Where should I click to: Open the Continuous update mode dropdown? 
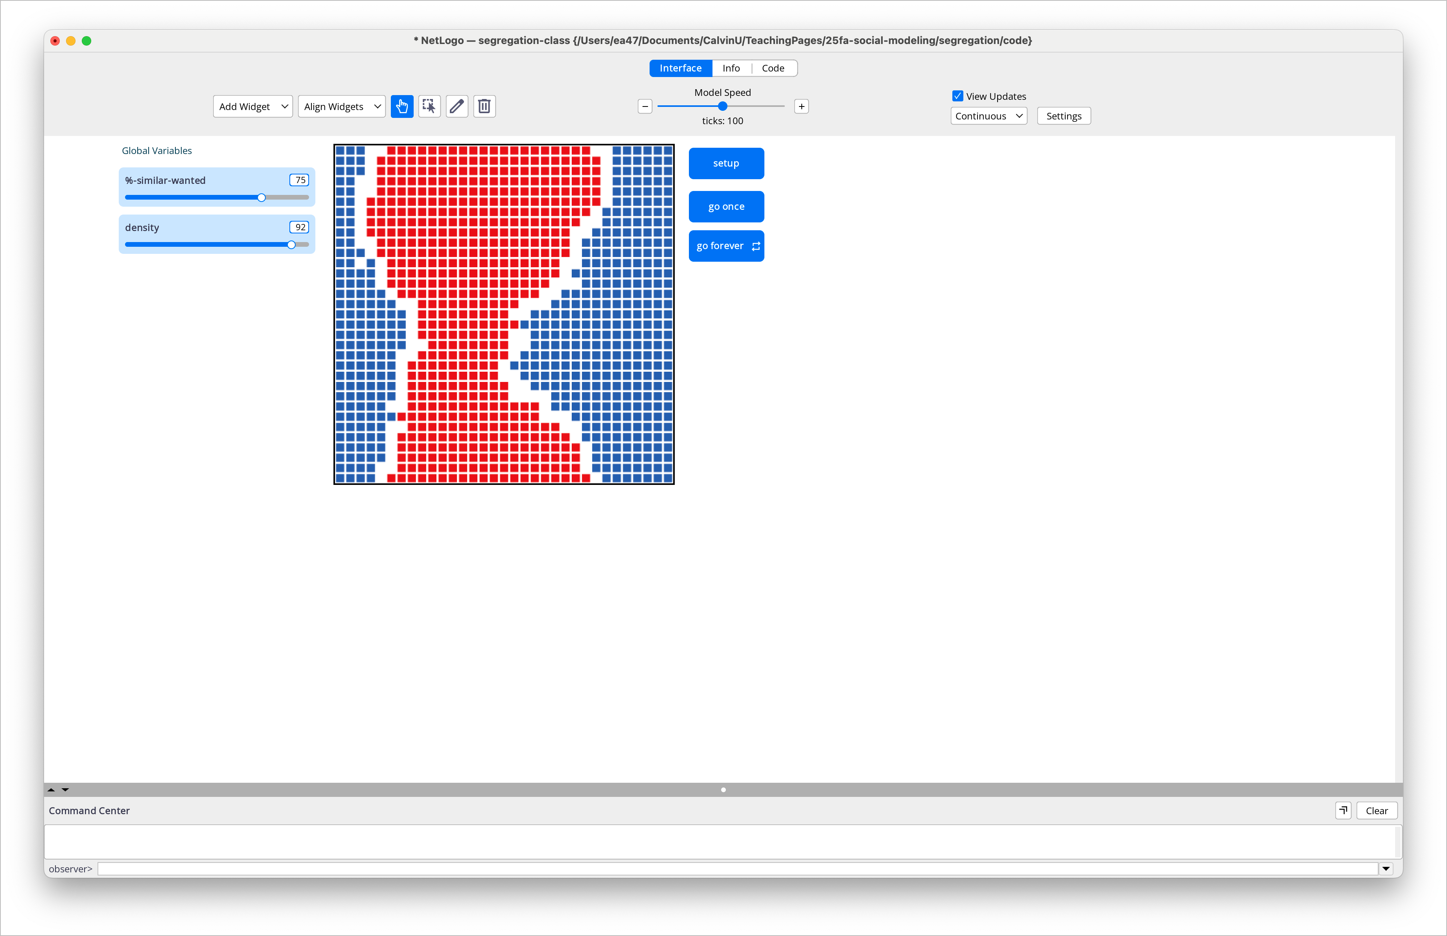point(989,116)
